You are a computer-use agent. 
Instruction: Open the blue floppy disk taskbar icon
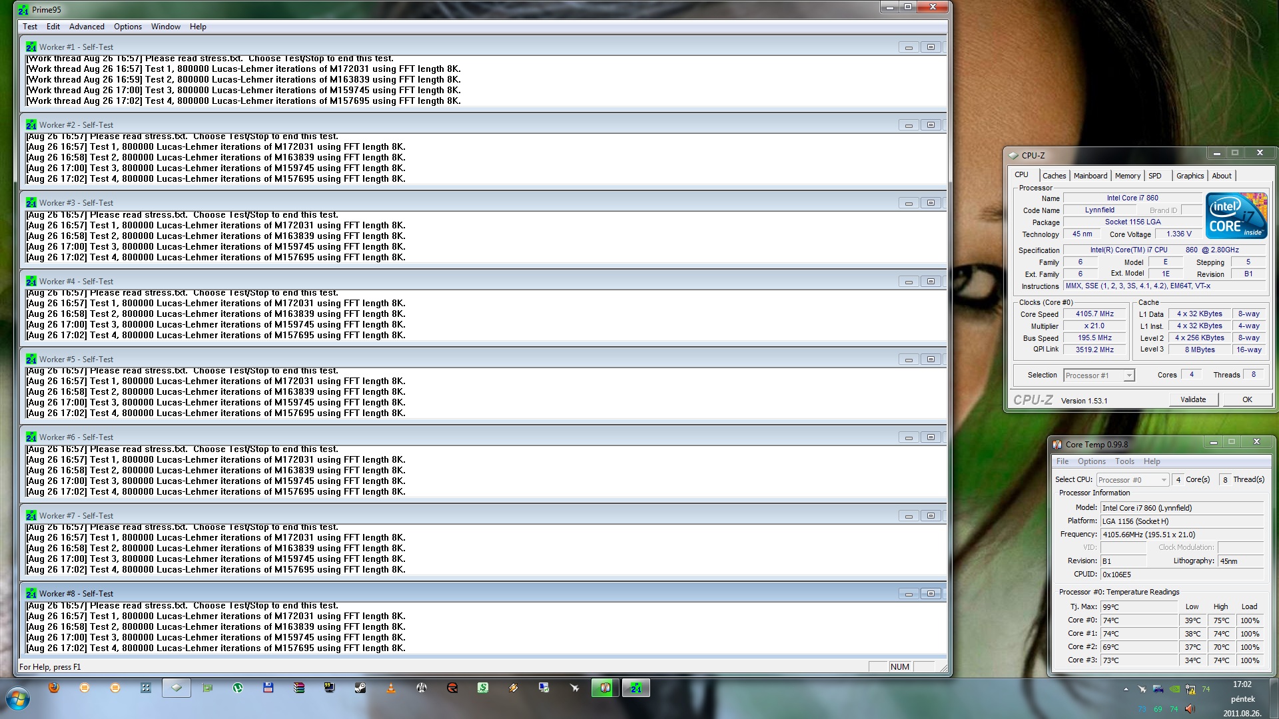point(268,688)
